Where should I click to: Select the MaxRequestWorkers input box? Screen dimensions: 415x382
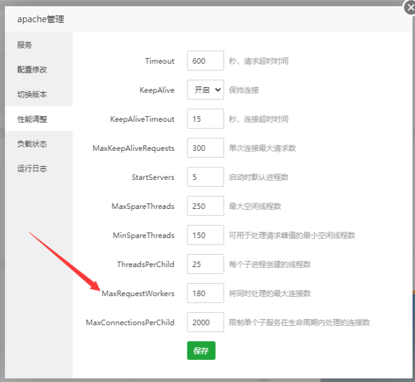click(x=205, y=293)
